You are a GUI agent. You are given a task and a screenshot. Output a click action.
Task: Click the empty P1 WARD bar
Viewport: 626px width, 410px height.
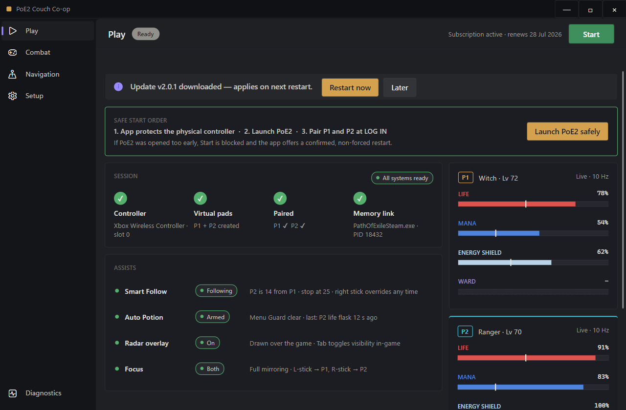click(x=533, y=291)
